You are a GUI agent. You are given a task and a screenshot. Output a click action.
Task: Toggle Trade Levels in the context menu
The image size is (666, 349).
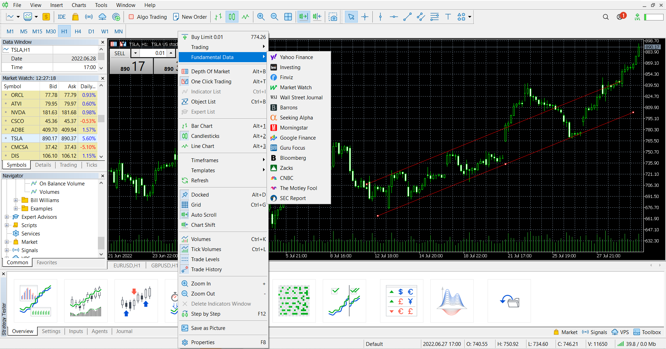pos(223,259)
